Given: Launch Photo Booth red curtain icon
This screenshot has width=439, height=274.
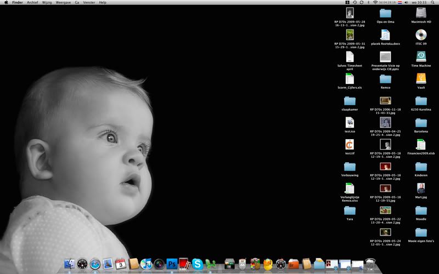Looking at the screenshot, I should click(184, 264).
